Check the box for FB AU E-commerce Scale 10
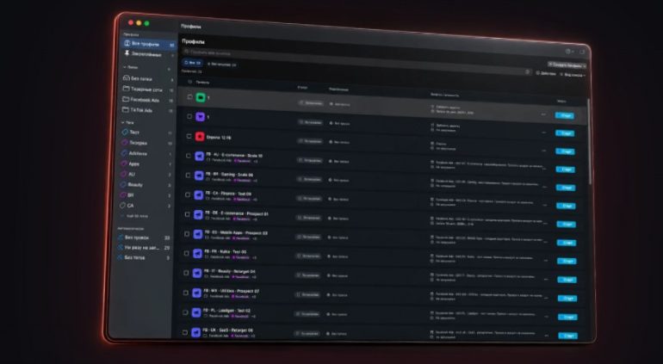 [189, 156]
